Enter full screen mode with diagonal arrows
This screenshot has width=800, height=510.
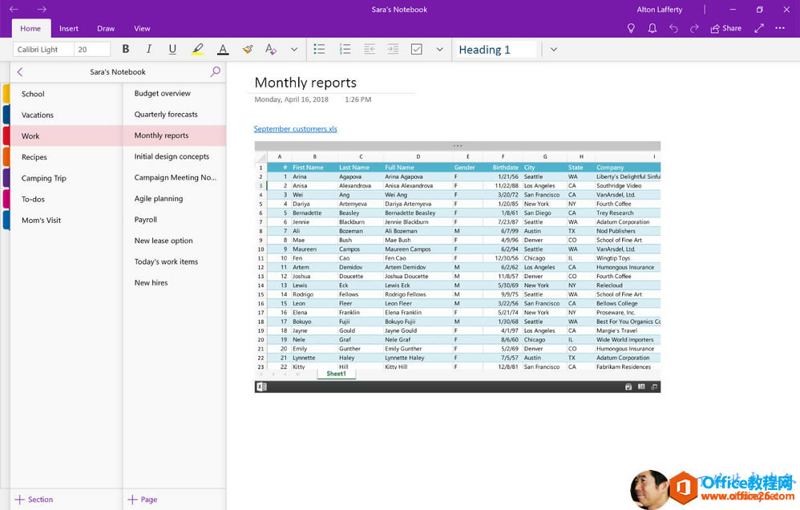759,28
